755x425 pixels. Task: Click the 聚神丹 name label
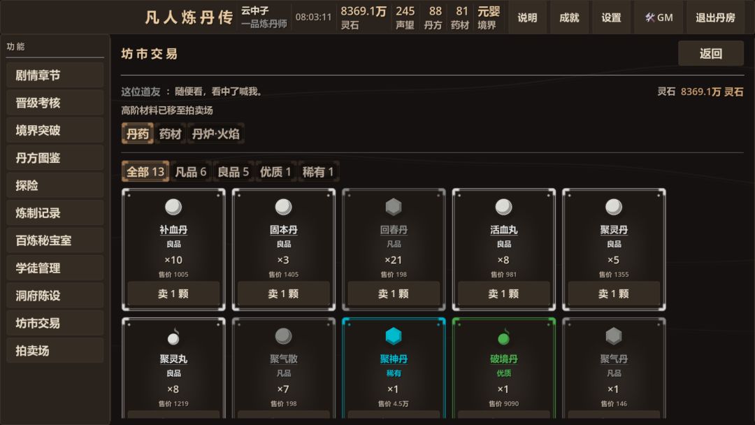[394, 359]
